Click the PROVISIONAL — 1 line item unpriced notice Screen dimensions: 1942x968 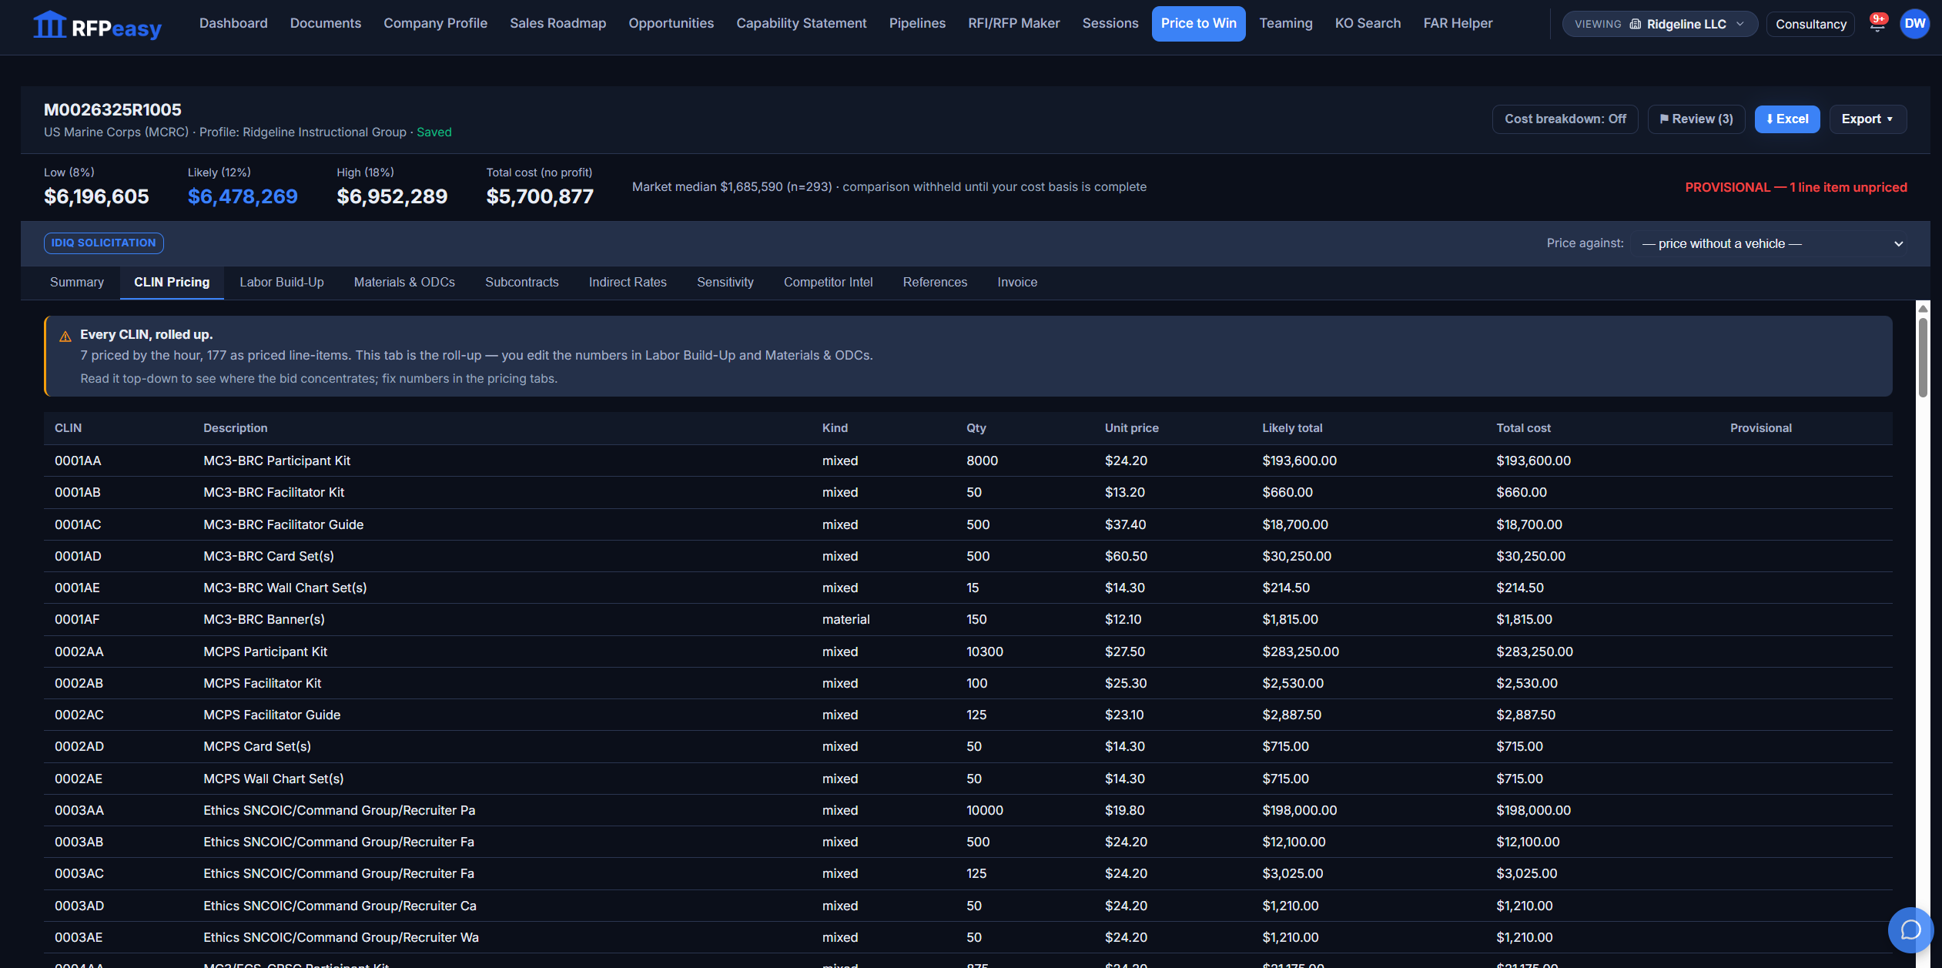[1796, 188]
